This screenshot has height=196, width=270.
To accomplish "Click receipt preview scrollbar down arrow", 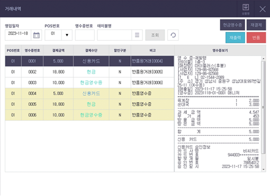I will 263,170.
